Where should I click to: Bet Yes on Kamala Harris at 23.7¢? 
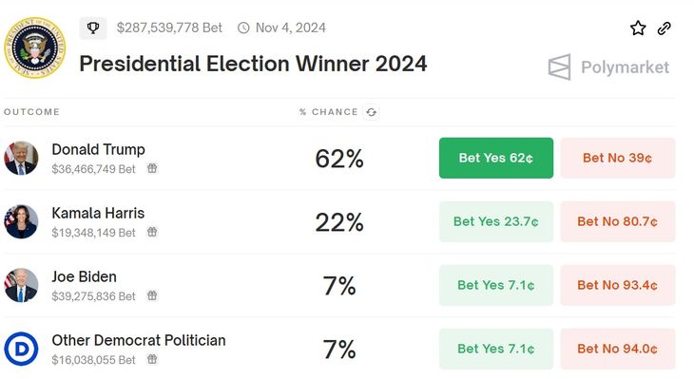[496, 221]
